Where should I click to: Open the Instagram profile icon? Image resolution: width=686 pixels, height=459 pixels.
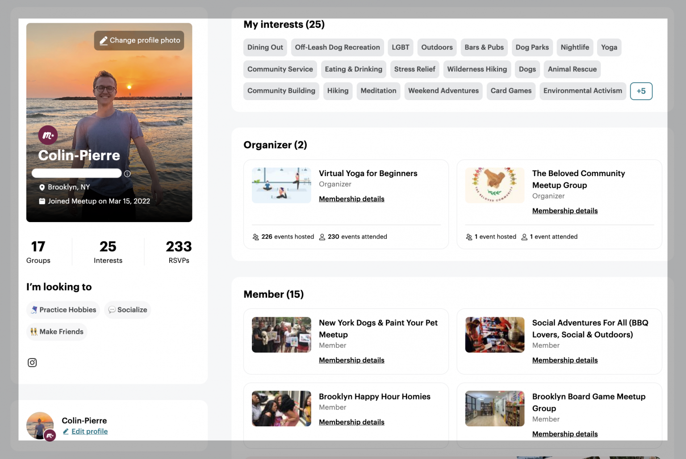(32, 362)
